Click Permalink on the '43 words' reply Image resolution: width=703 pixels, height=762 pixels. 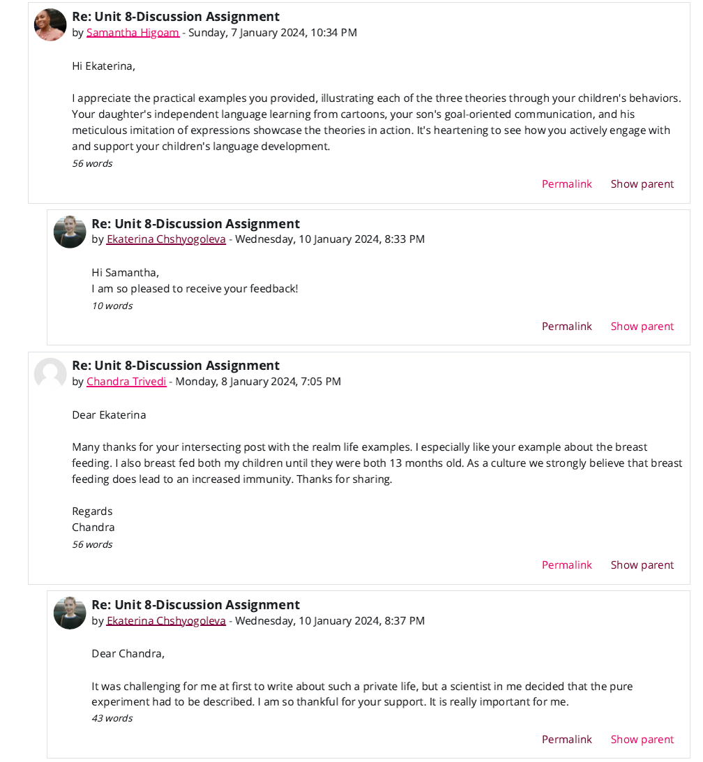click(x=566, y=740)
